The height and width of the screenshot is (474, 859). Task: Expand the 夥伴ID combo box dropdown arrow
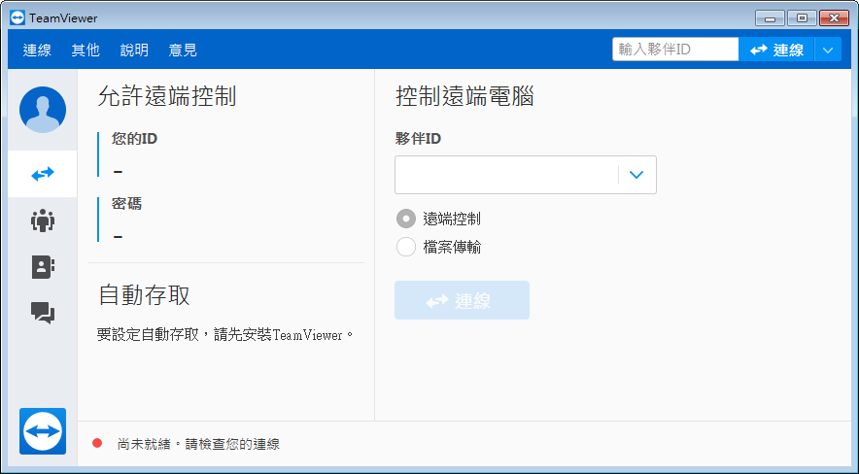(x=636, y=175)
